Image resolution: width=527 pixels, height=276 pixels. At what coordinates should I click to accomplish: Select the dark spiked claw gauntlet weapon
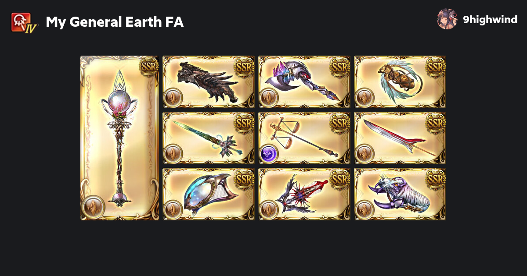click(209, 82)
